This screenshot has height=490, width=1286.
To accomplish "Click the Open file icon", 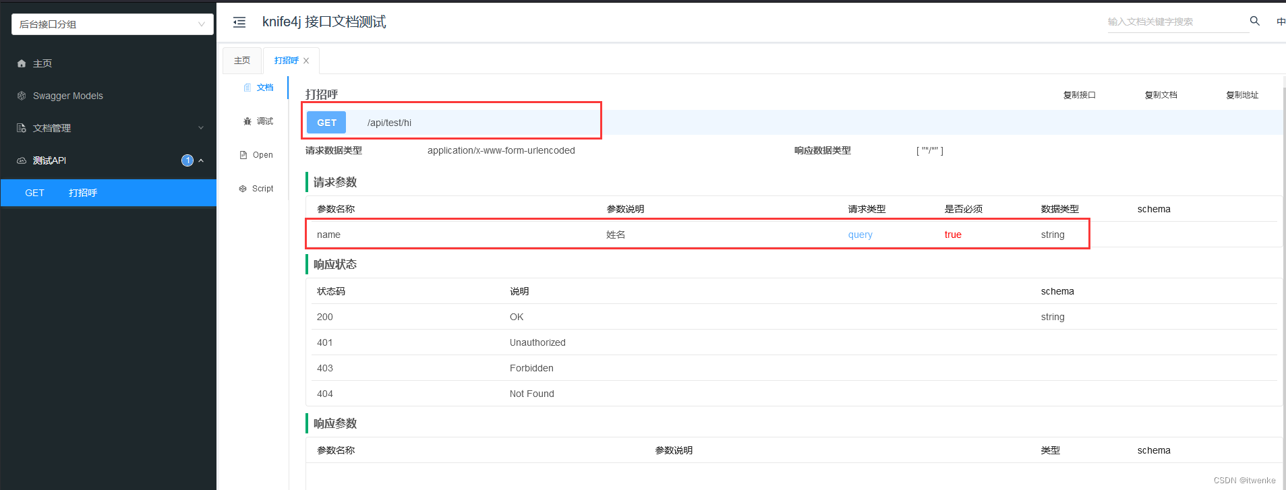I will (243, 155).
